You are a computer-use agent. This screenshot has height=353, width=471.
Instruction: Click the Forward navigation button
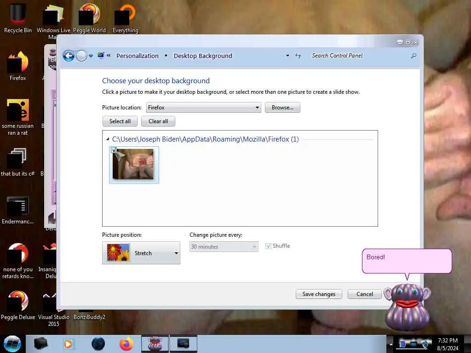click(x=81, y=56)
